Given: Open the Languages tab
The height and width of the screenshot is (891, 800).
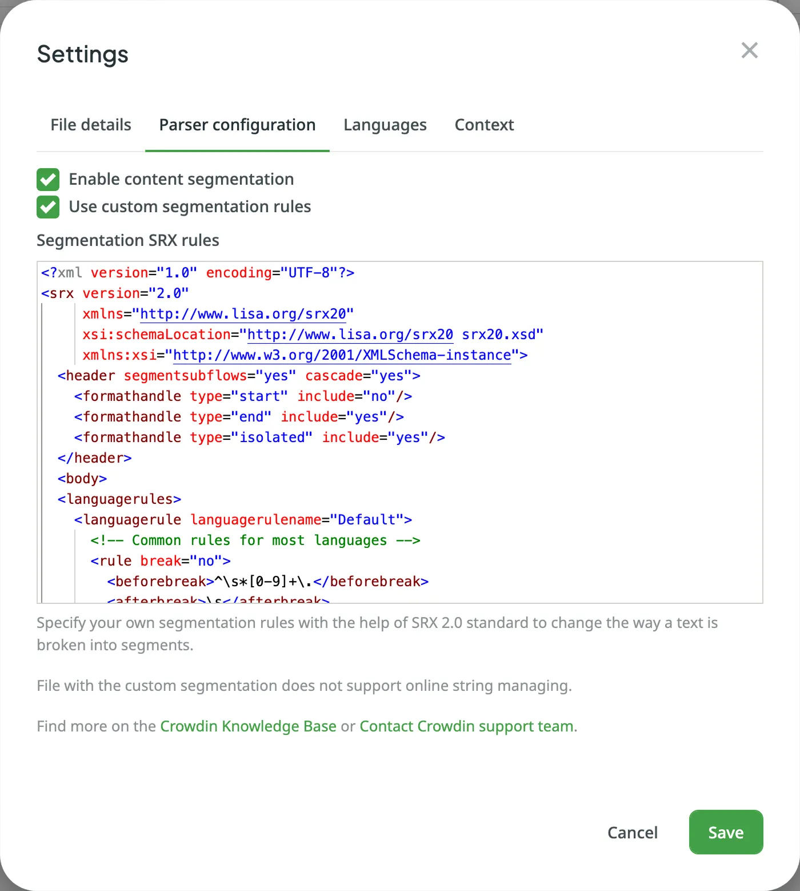Looking at the screenshot, I should click(x=385, y=125).
